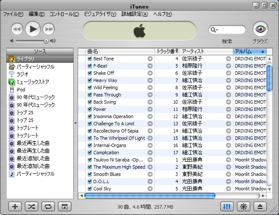
Task: Open the equalizer window button
Action: click(x=227, y=207)
